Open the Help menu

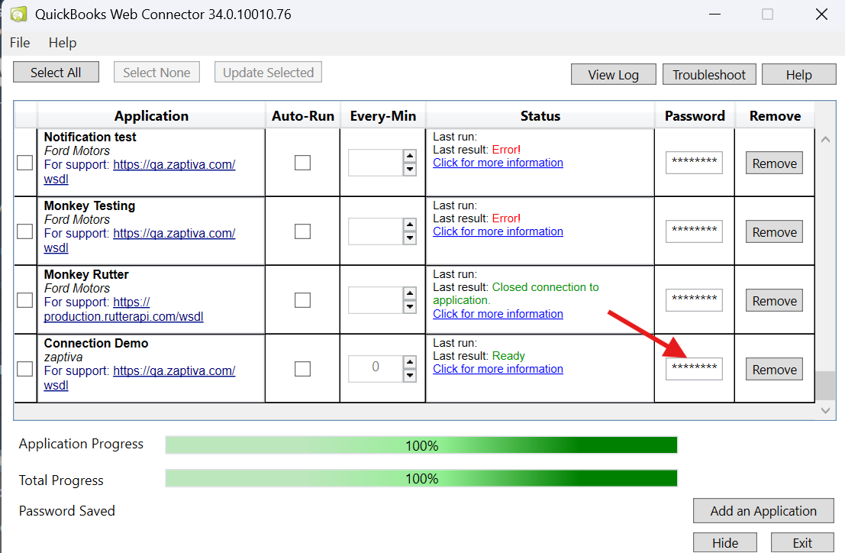pos(63,43)
